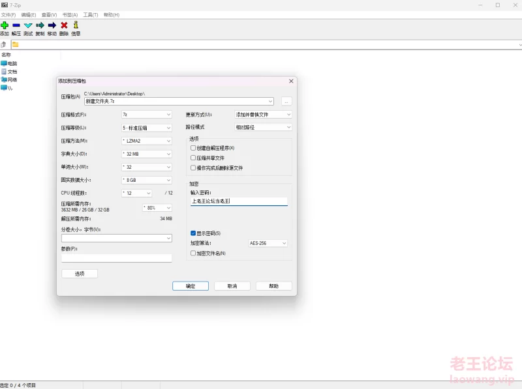Uncheck the show password (显示密码) checkbox
This screenshot has width=522, height=389.
pyautogui.click(x=193, y=233)
